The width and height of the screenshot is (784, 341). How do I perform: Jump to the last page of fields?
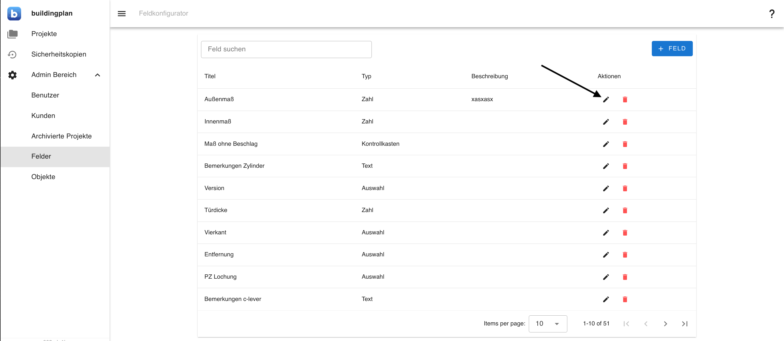685,324
